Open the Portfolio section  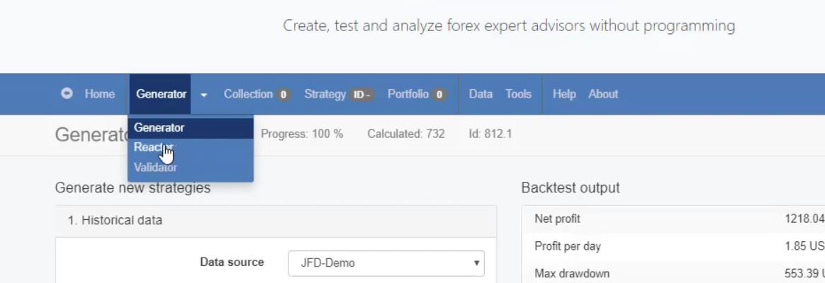point(408,94)
